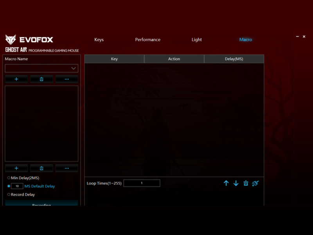The width and height of the screenshot is (313, 235).
Task: Move the selected action down with down arrow
Action: click(236, 183)
